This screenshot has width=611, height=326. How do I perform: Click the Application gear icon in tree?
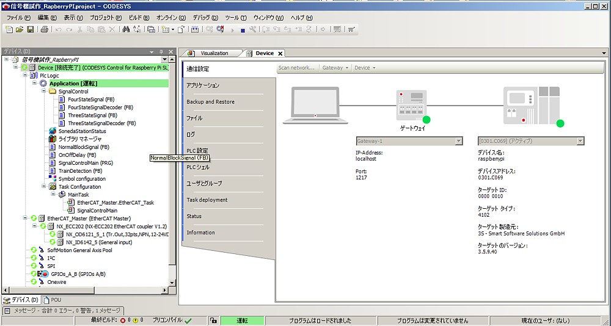[x=43, y=84]
